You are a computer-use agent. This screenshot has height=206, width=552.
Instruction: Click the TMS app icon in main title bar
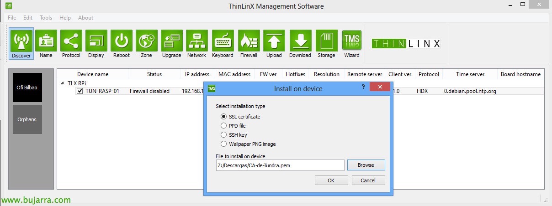[8, 6]
